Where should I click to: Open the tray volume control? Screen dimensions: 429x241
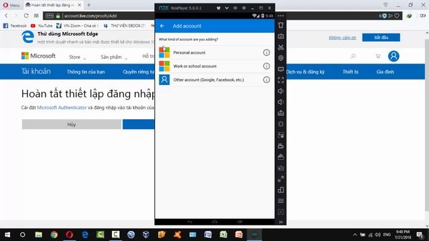click(x=377, y=235)
